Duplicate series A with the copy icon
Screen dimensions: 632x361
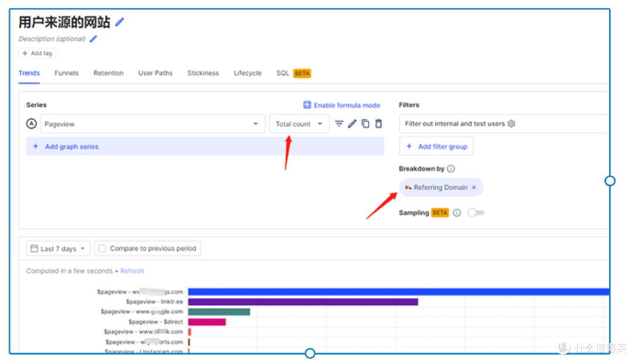pyautogui.click(x=365, y=123)
